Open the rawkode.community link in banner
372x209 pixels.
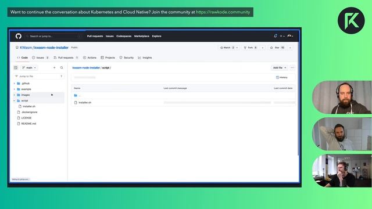pos(223,12)
